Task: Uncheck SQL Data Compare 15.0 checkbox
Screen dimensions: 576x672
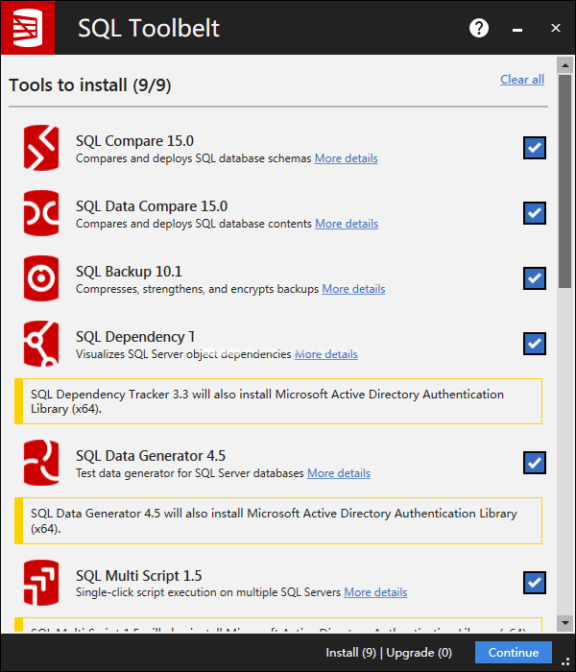Action: point(535,213)
